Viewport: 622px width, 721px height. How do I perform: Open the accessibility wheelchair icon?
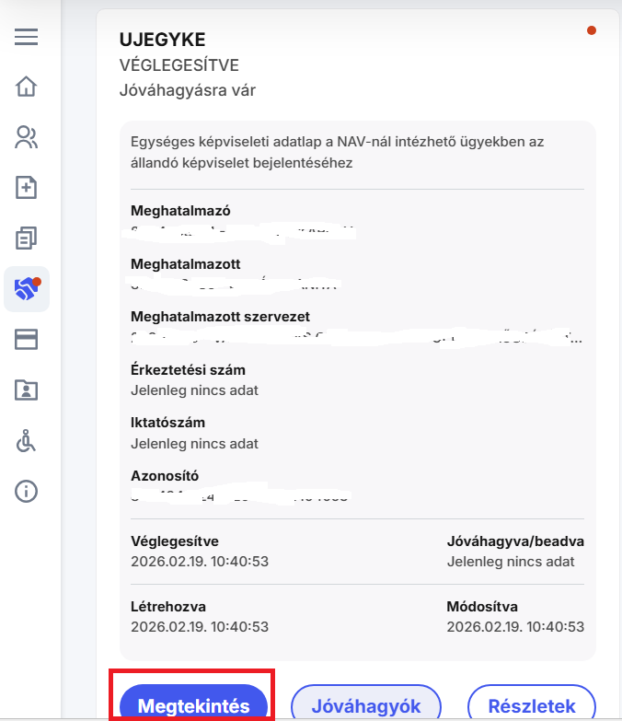coord(26,440)
